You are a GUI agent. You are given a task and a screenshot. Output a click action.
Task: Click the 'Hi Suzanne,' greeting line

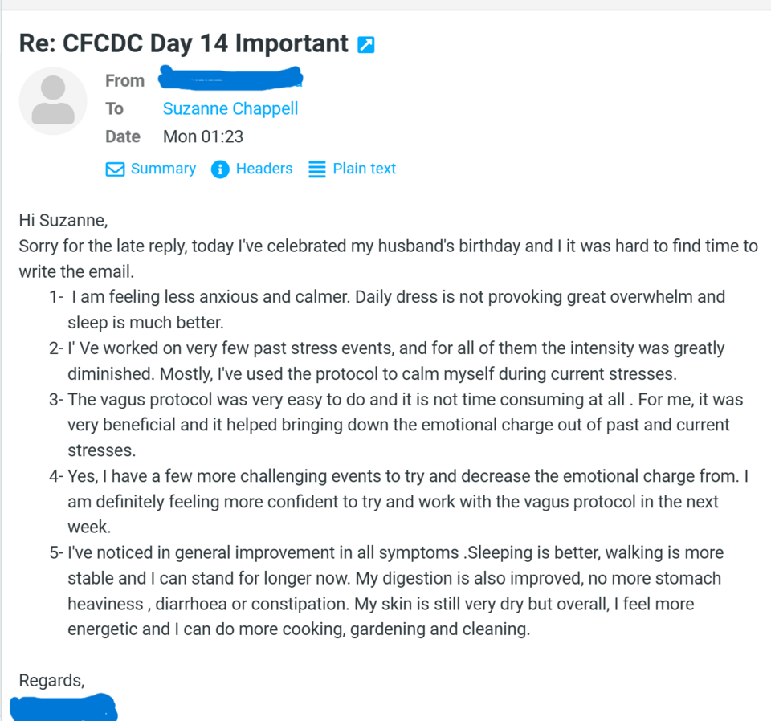coord(63,220)
